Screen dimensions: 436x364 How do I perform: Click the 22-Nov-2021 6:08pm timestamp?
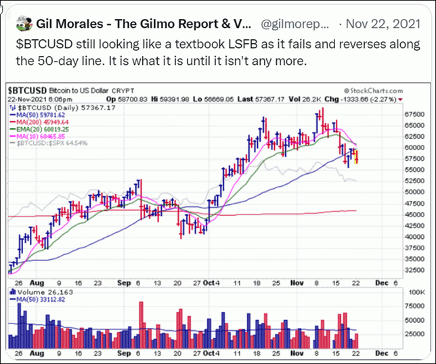[x=40, y=99]
